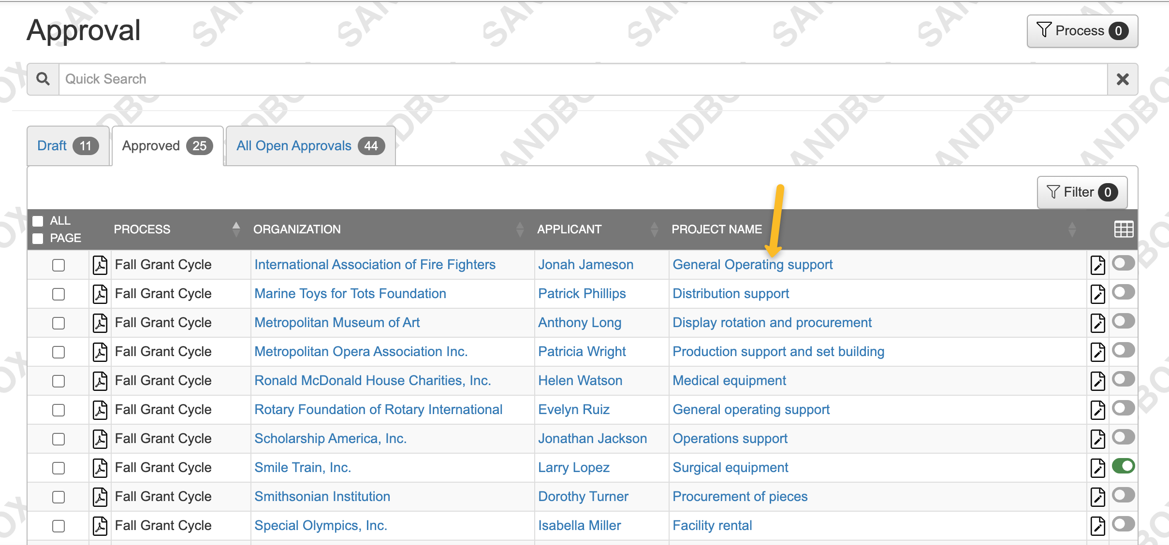This screenshot has height=545, width=1169.
Task: Open the Filter panel above the table
Action: [x=1082, y=192]
